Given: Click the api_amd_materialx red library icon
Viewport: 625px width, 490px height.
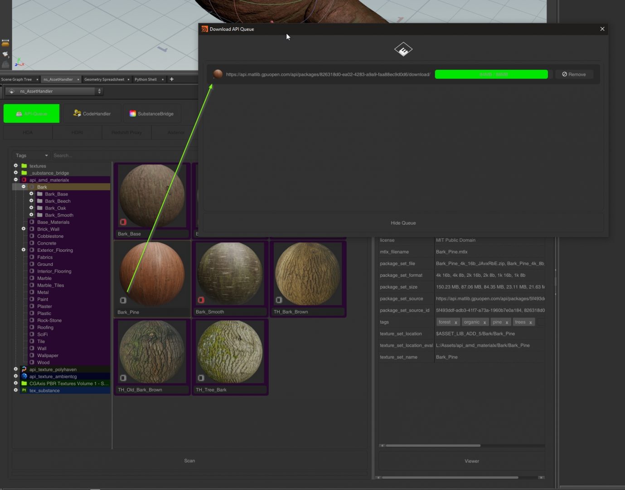Looking at the screenshot, I should click(24, 180).
